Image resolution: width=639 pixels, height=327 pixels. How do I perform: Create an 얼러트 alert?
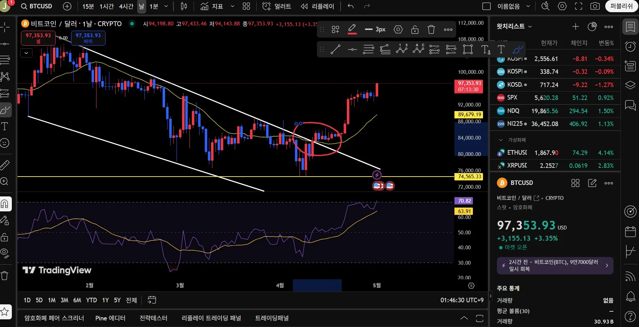click(x=277, y=6)
